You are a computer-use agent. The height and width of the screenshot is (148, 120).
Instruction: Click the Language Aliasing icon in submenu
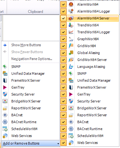(x=71, y=67)
